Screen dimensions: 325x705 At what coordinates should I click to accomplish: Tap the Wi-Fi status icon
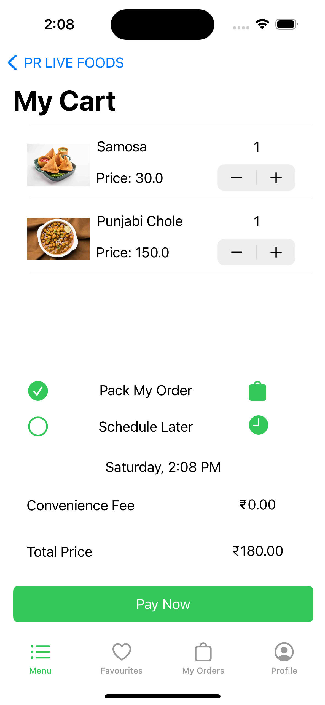click(262, 24)
